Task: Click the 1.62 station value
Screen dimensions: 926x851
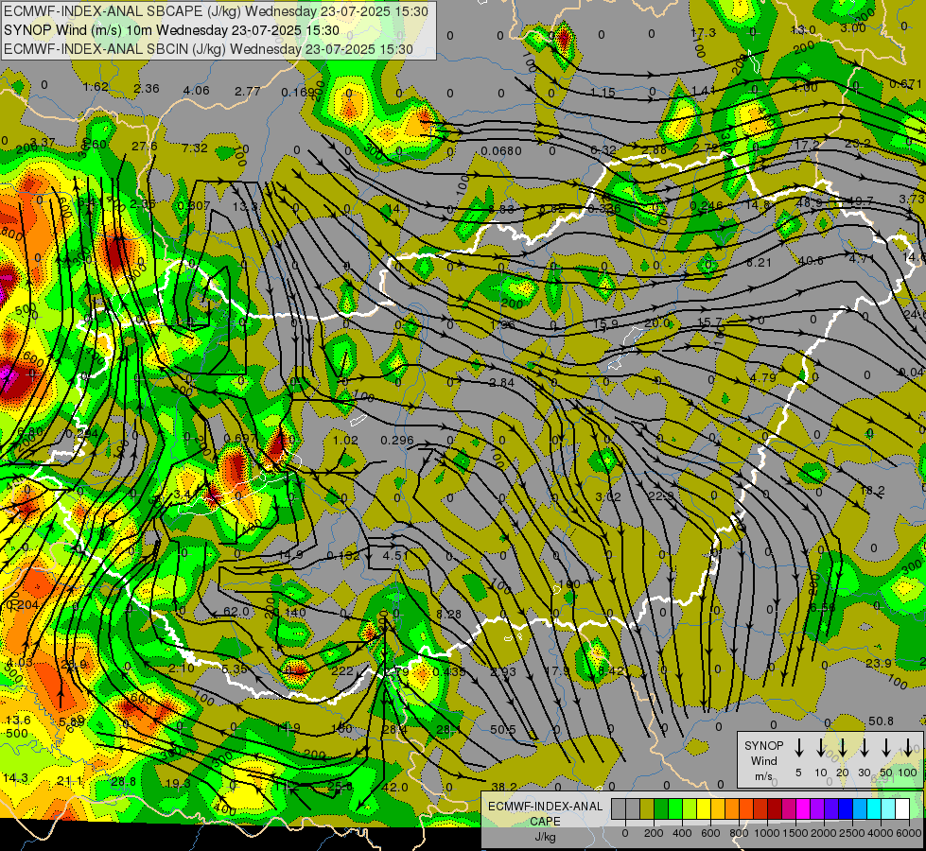Action: coord(96,87)
